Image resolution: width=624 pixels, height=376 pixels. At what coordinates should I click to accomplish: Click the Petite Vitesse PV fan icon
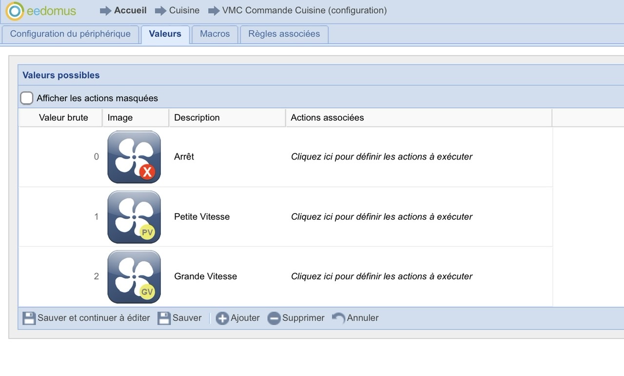click(x=134, y=217)
